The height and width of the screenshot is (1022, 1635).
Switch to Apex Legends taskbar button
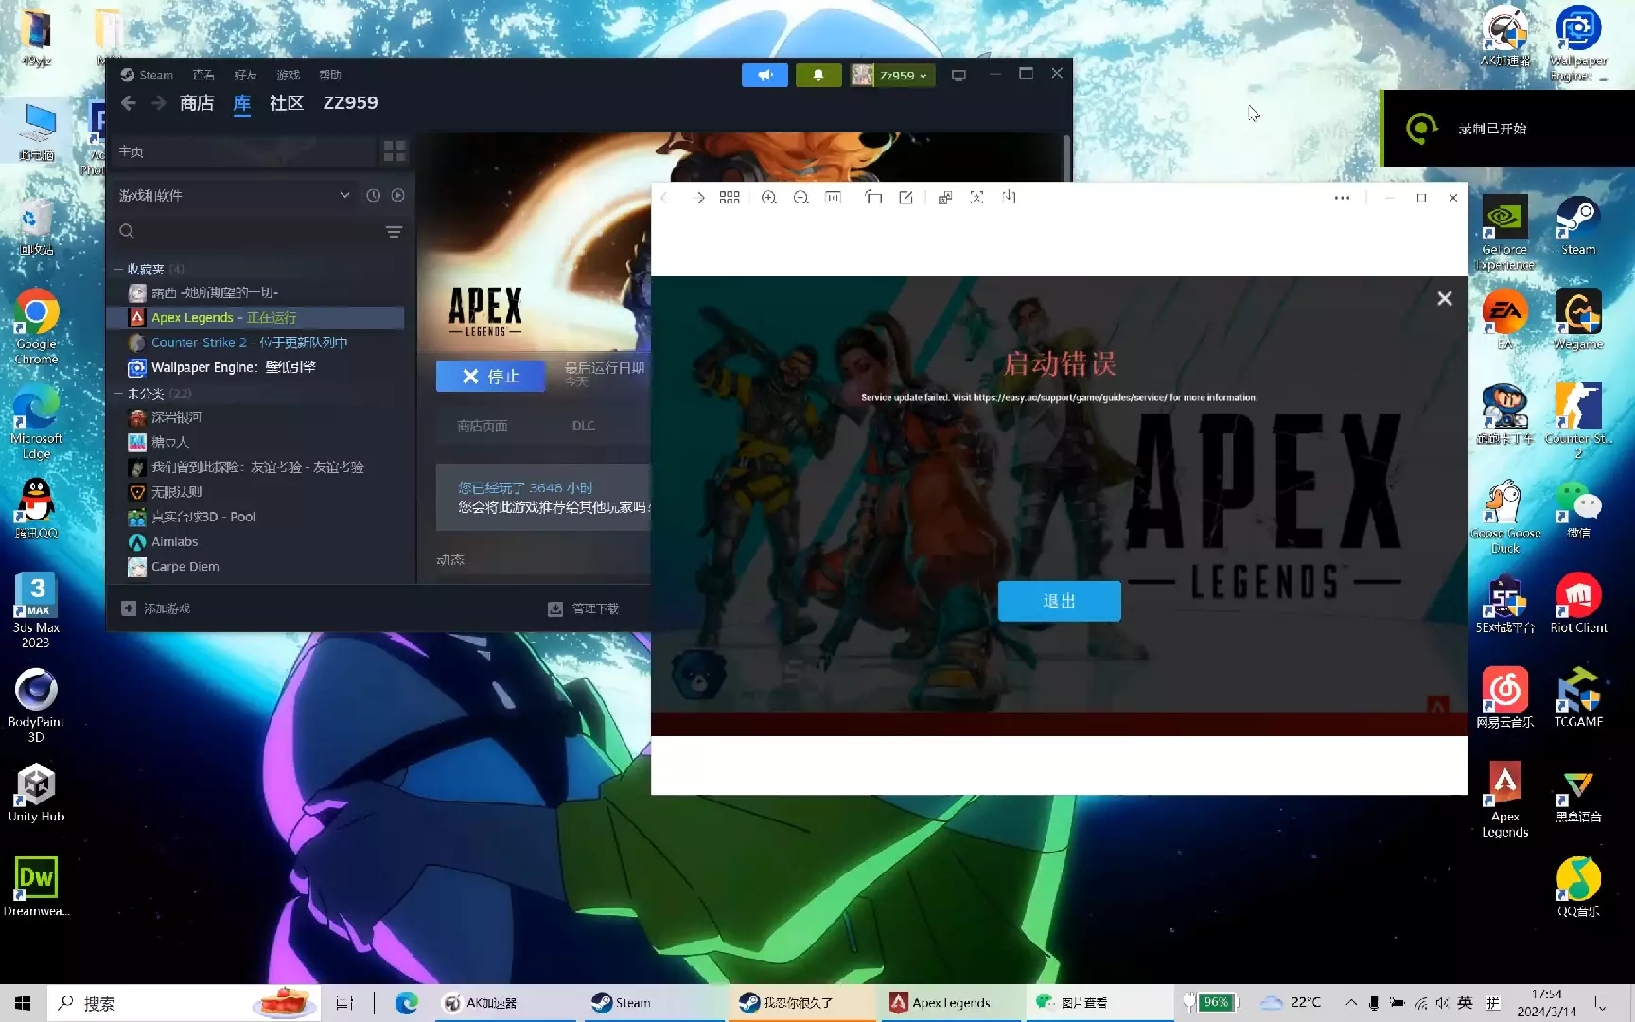click(951, 1003)
